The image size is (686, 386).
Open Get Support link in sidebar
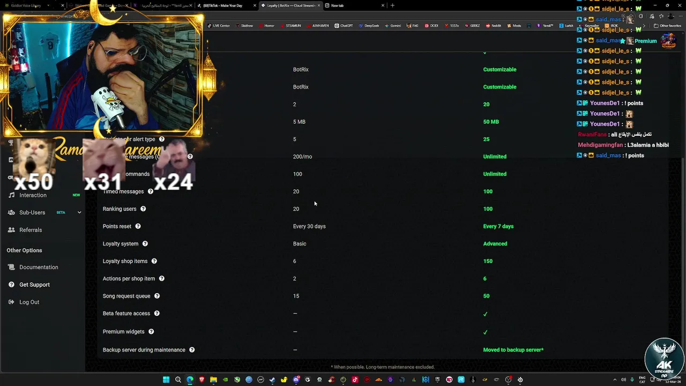(x=34, y=285)
